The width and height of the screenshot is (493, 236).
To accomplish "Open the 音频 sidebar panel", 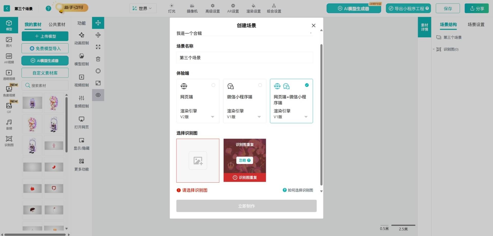I will point(9,125).
